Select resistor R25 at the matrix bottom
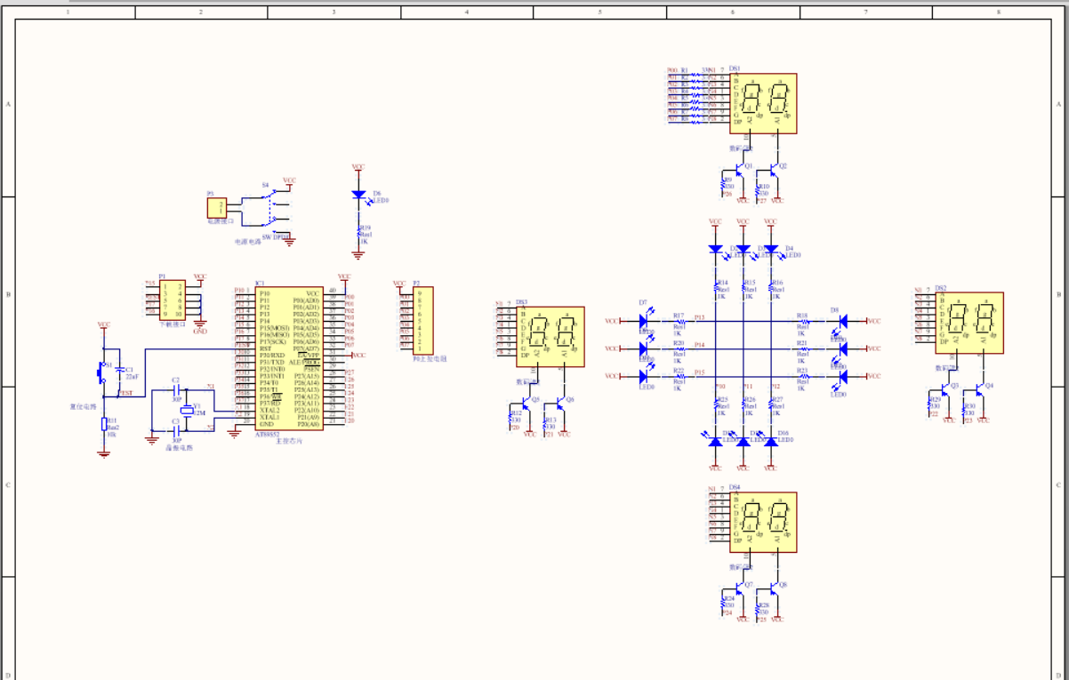The height and width of the screenshot is (680, 1069). tap(715, 404)
